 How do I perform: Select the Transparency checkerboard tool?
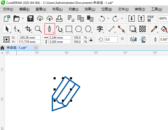pos(143,29)
